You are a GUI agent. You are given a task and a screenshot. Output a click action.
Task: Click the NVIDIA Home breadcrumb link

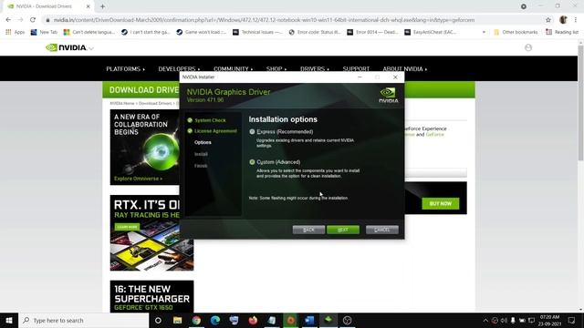click(x=121, y=103)
